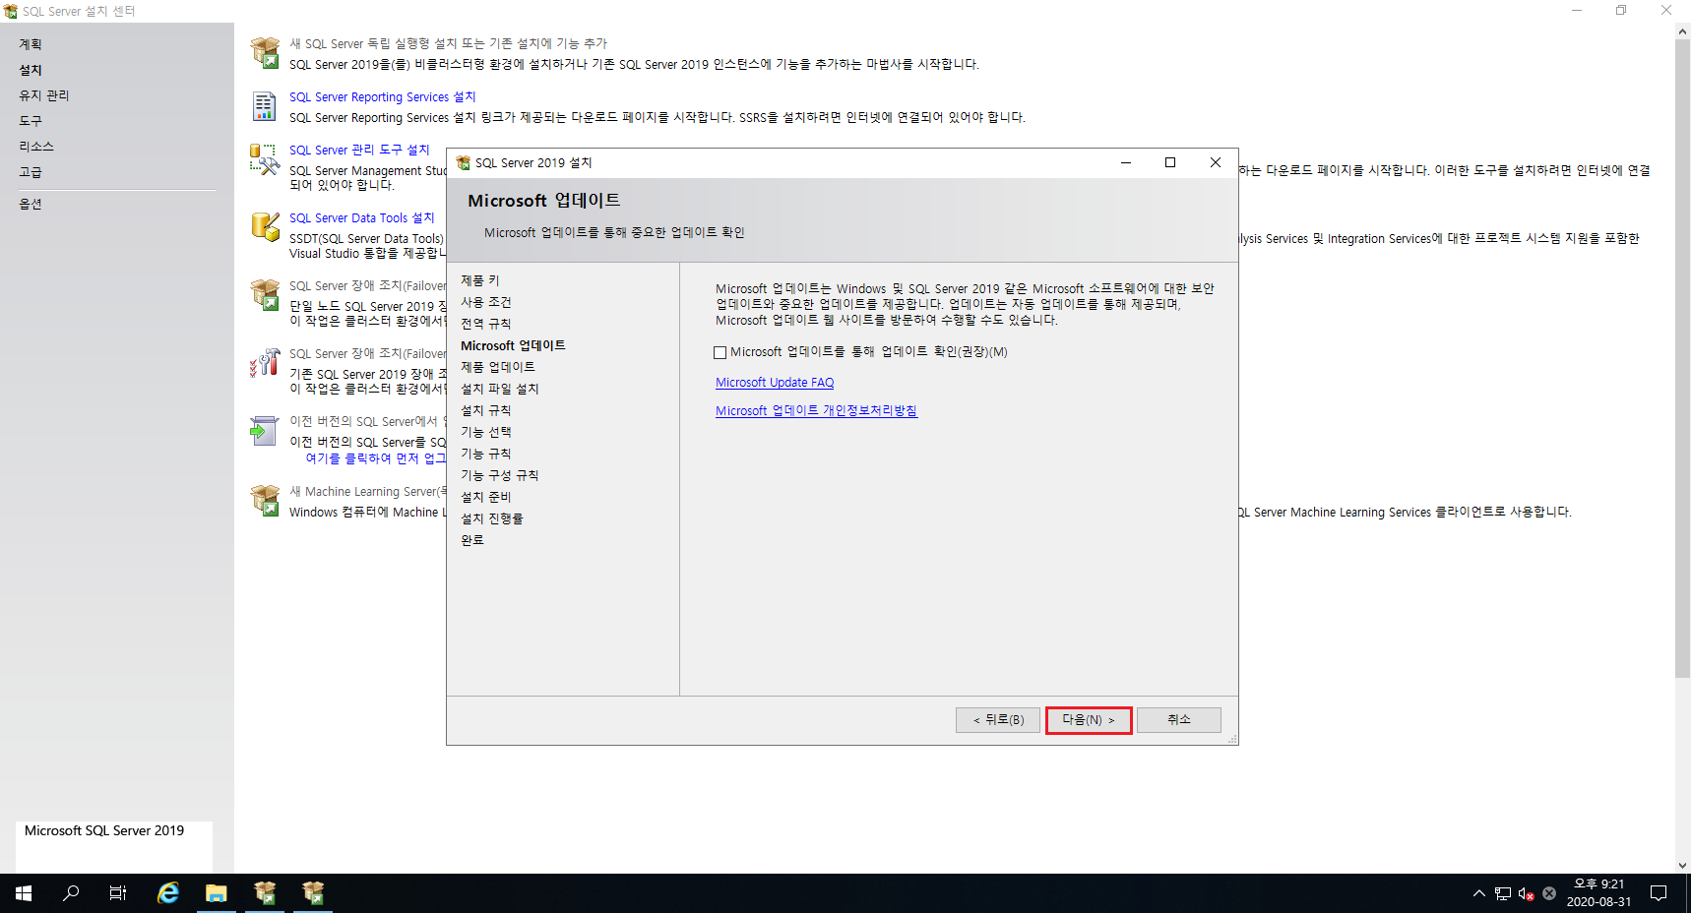
Task: Click the 설치 진행률 step in wizard
Action: pyautogui.click(x=492, y=519)
